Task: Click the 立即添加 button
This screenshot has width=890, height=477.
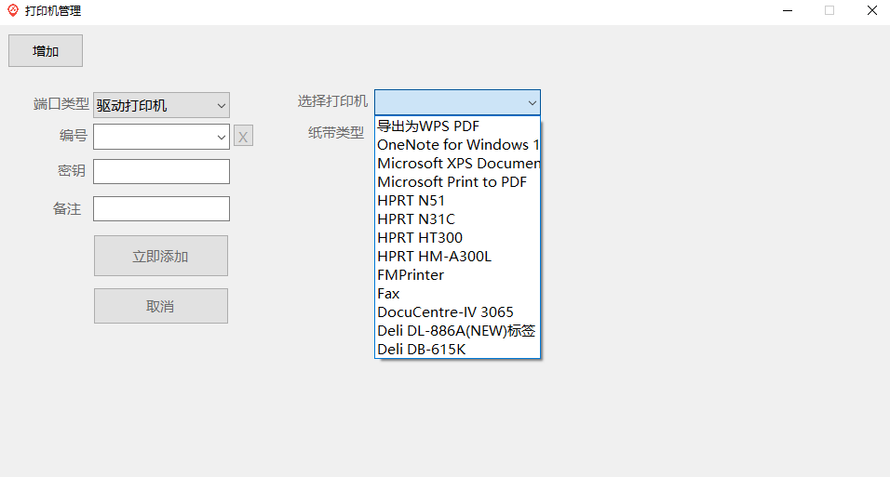Action: 161,256
